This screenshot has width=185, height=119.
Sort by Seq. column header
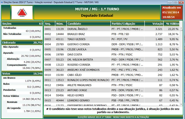coord(49,24)
